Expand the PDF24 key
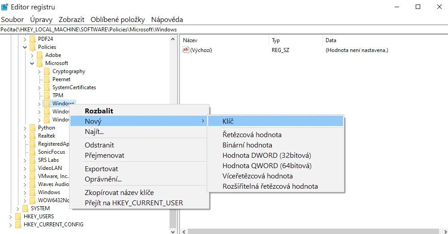Image resolution: width=448 pixels, height=234 pixels. point(25,39)
